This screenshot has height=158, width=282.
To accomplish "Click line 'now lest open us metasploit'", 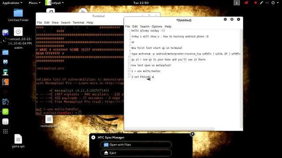I will (151, 65).
